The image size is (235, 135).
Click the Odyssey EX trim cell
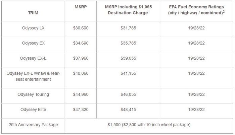tap(33, 43)
